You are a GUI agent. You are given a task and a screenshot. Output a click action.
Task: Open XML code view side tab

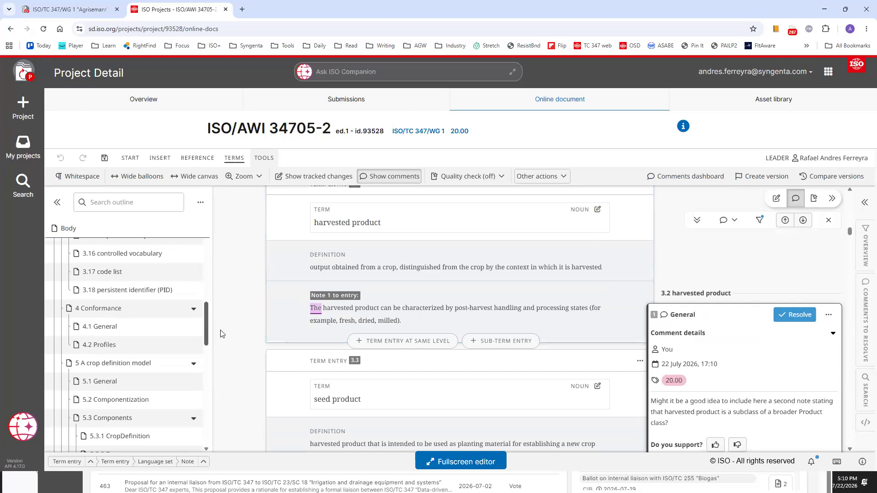(x=866, y=422)
